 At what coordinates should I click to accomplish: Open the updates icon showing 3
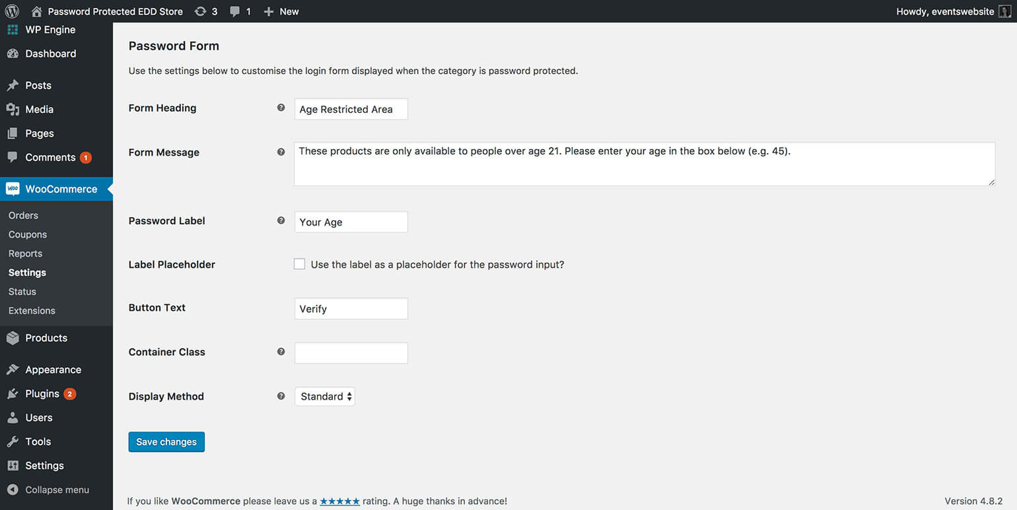206,11
